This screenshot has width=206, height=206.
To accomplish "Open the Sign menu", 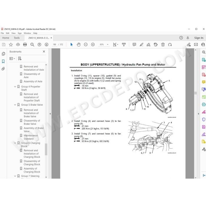I will (20, 33).
